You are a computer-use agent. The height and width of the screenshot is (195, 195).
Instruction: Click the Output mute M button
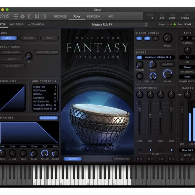click(x=182, y=159)
